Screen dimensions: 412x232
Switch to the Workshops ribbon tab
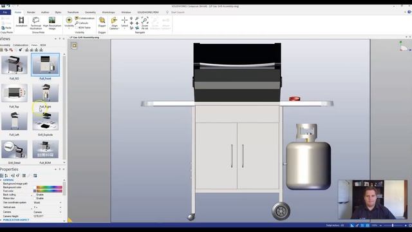(x=108, y=12)
